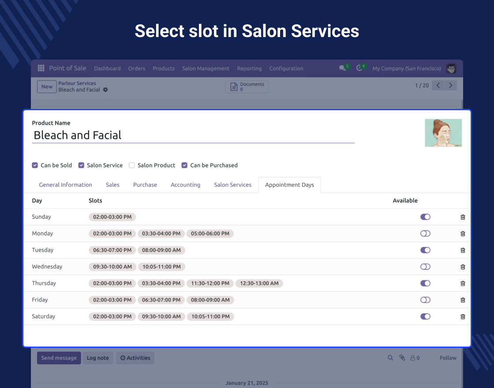Viewport: 494px width, 388px height.
Task: Uncheck the Can be Purchased checkbox
Action: tap(184, 165)
